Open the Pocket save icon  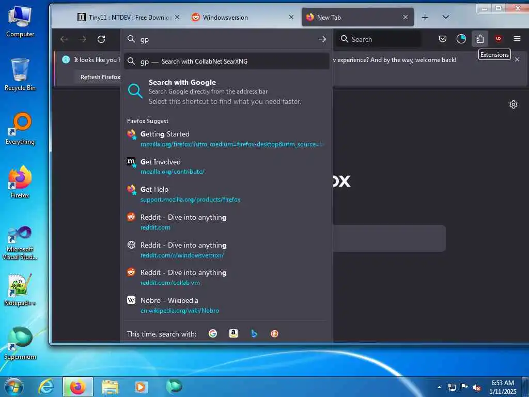coord(443,39)
